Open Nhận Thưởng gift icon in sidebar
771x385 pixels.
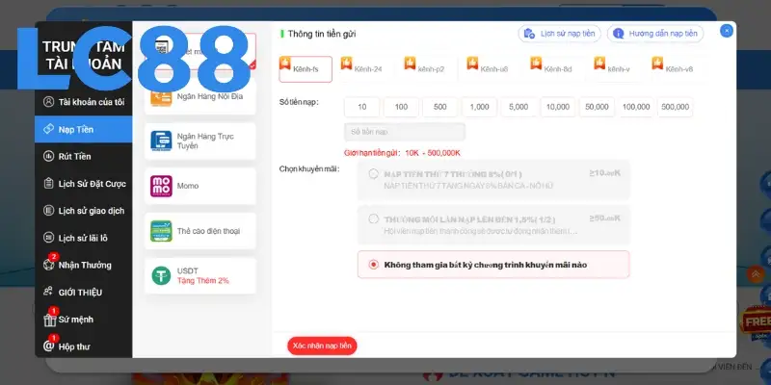coord(48,265)
